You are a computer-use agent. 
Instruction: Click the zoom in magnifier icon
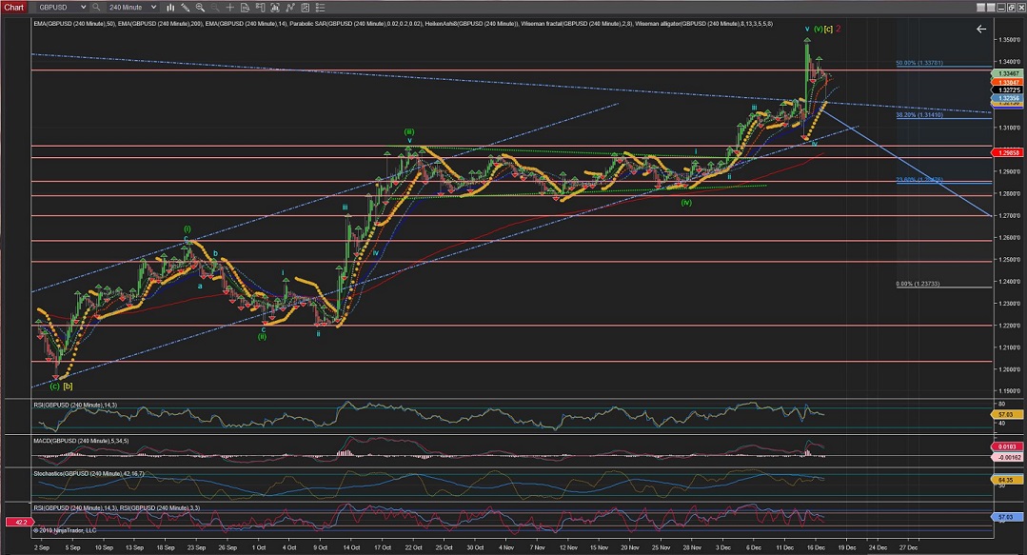pyautogui.click(x=200, y=7)
